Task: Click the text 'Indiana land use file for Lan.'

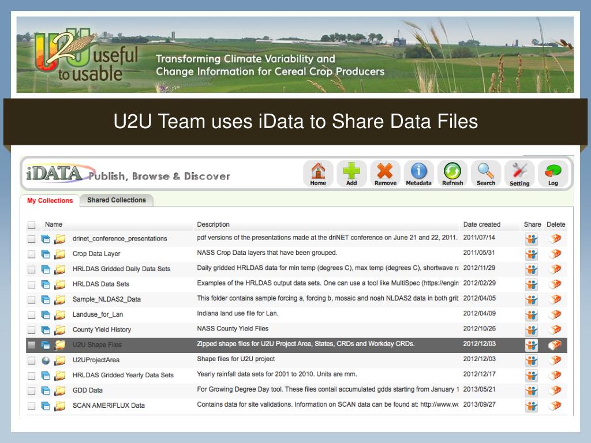Action: tap(237, 313)
